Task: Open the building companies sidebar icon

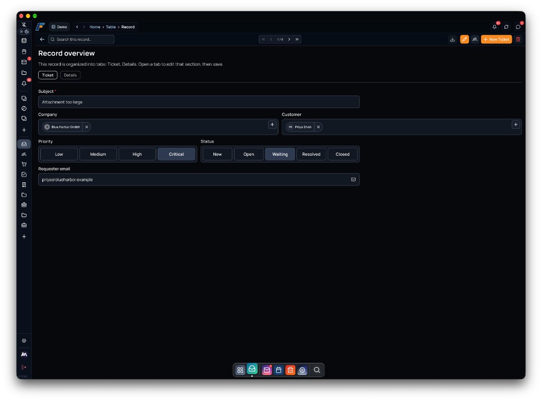Action: pos(24,184)
